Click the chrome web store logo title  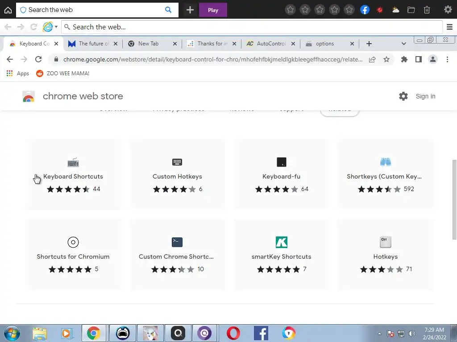pyautogui.click(x=73, y=96)
